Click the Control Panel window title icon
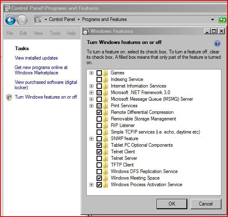 pos(7,8)
